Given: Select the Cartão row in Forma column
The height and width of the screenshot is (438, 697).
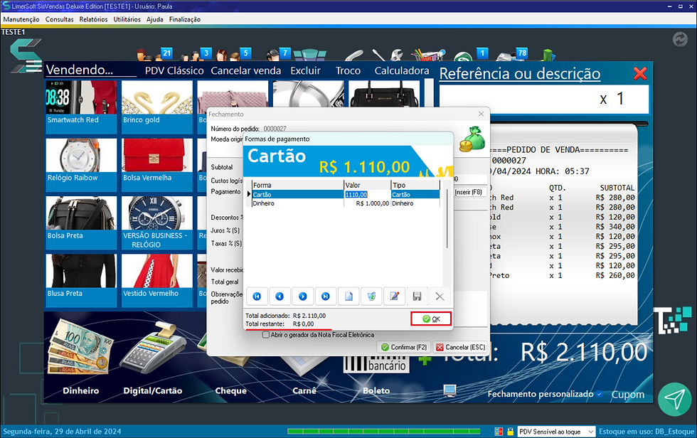Looking at the screenshot, I should (x=297, y=195).
